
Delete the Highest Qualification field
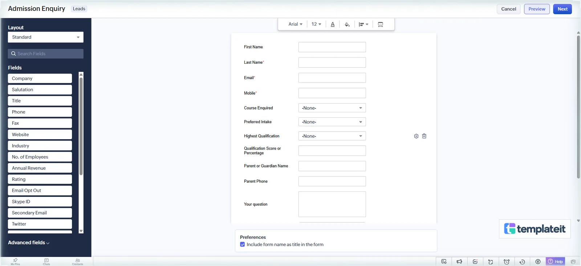[424, 136]
